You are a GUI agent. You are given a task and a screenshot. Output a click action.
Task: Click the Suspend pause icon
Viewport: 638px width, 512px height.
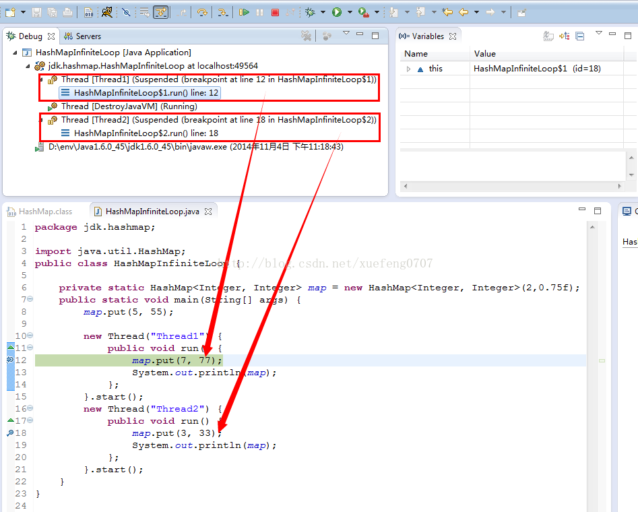point(259,12)
